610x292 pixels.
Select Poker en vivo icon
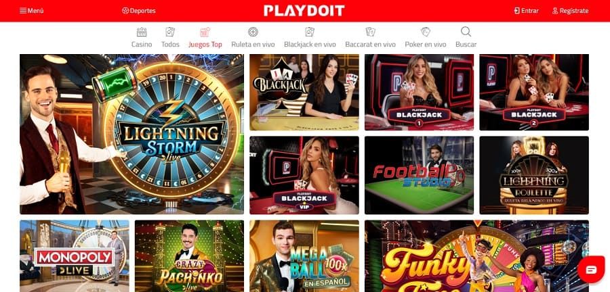tap(426, 32)
